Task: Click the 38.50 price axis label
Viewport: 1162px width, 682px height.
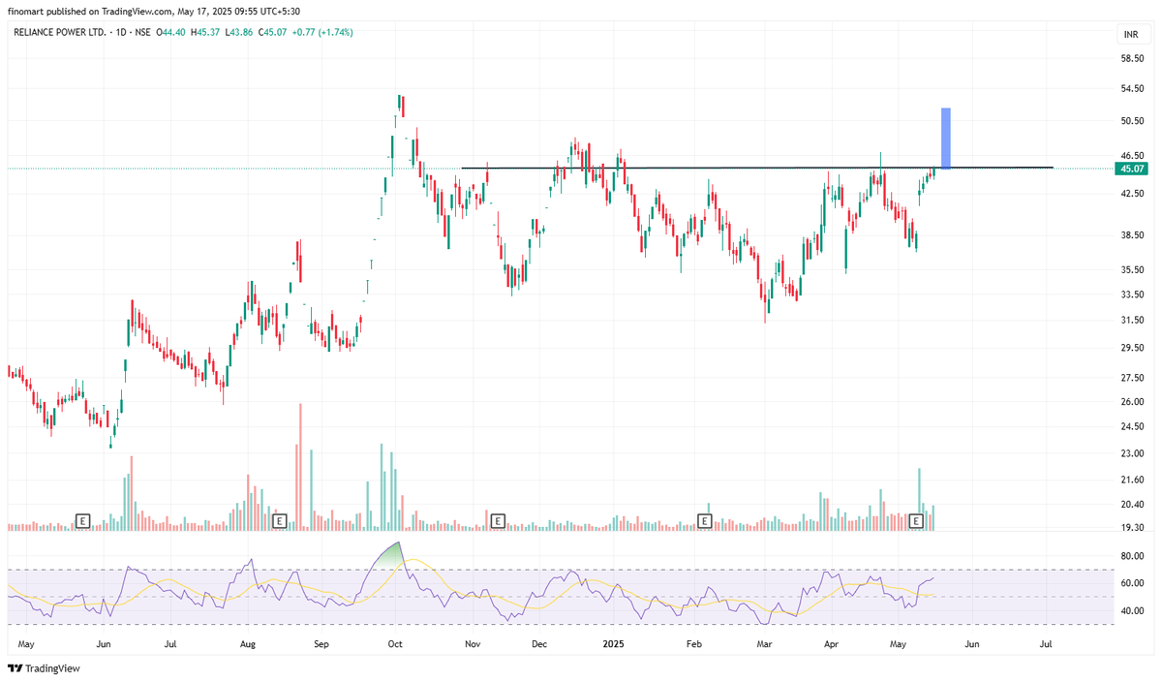Action: (1131, 235)
